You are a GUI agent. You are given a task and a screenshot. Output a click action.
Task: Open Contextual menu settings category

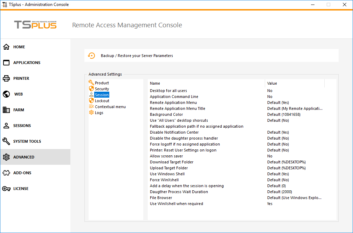[110, 107]
